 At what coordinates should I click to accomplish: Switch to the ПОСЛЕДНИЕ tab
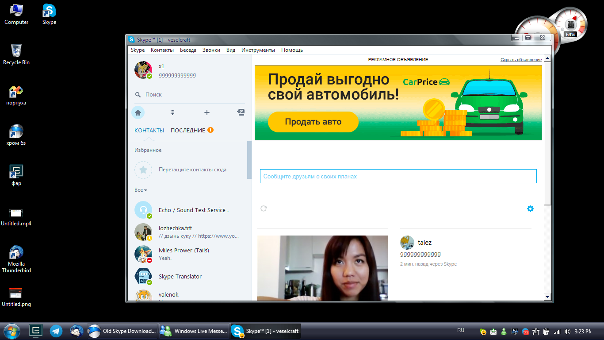(188, 131)
